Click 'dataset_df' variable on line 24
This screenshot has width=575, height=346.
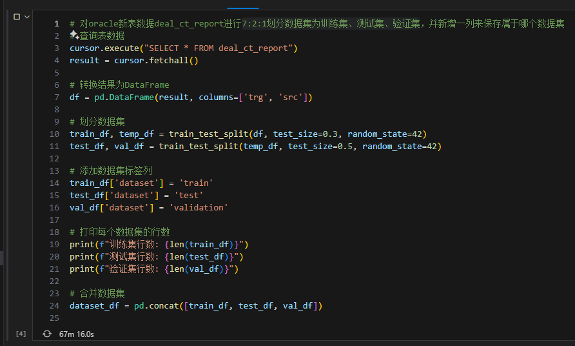coord(94,305)
